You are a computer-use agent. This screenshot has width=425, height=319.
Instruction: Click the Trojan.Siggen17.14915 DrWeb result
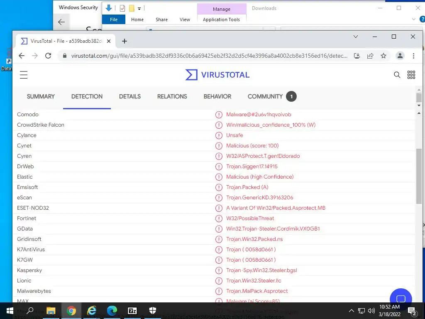point(252,166)
